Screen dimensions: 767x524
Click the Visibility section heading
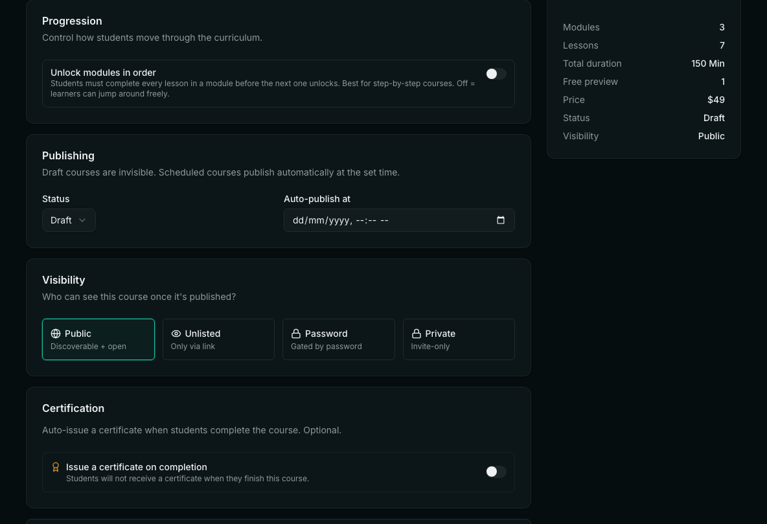(63, 280)
